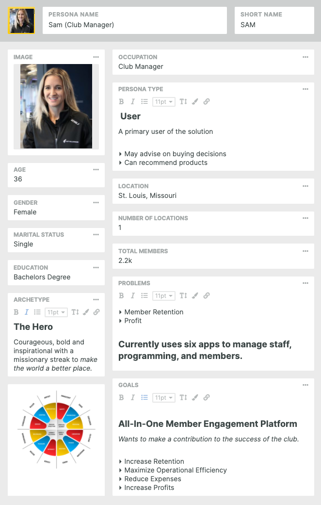
Task: Click bullet list icon in Goals toolbar
Action: [144, 398]
